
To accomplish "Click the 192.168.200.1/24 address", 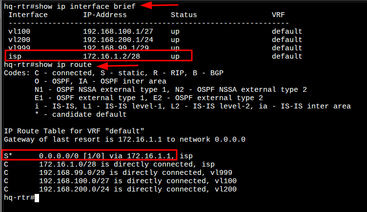I will (115, 40).
